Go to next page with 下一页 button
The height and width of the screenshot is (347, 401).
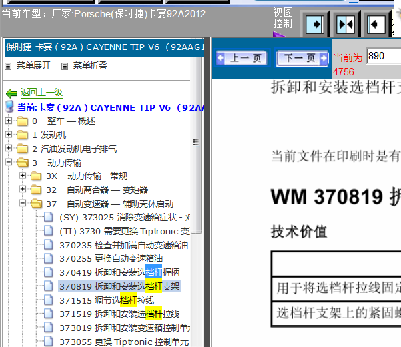[x=302, y=58]
